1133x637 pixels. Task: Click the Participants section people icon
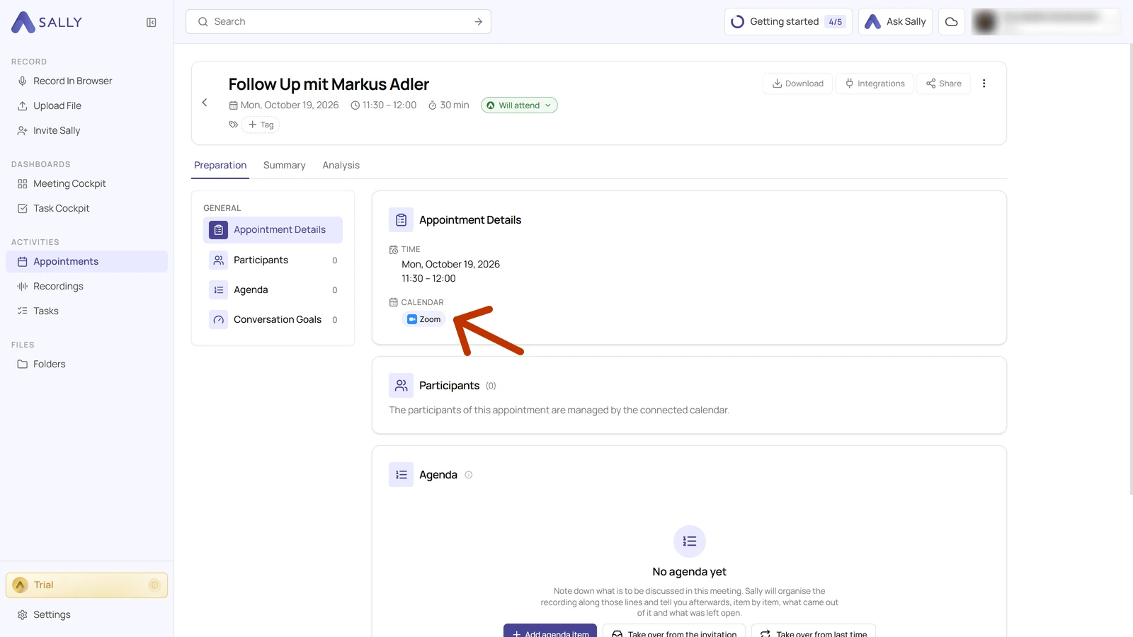pyautogui.click(x=401, y=386)
